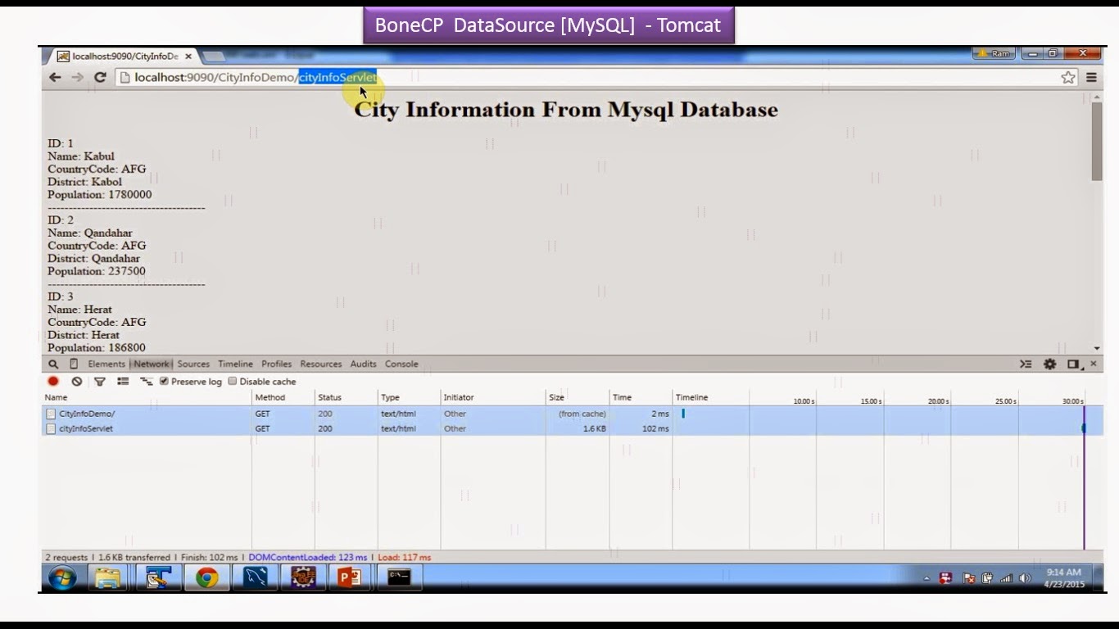The height and width of the screenshot is (629, 1119).
Task: Click the localhost:9090/CityInfoDe browser tab
Action: coord(123,57)
